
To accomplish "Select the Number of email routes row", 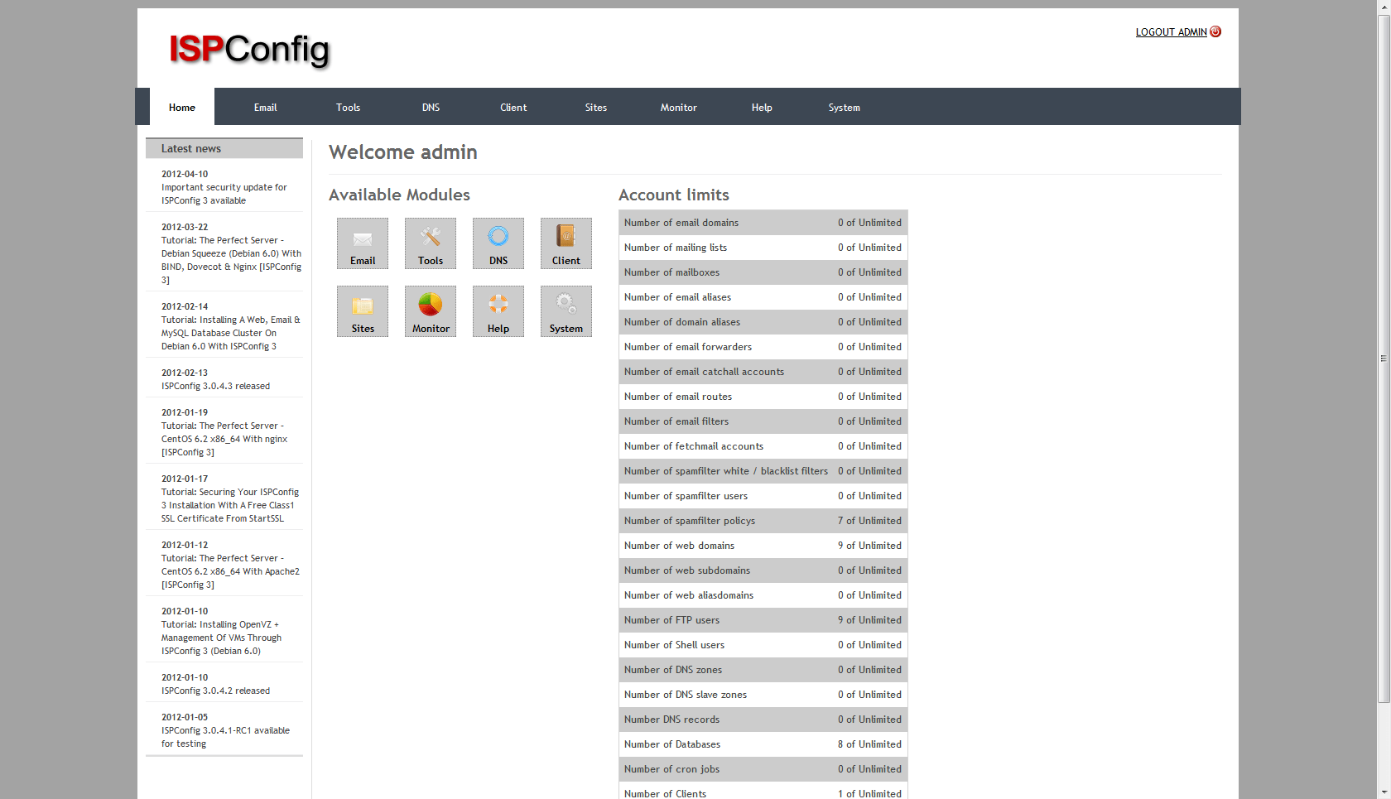I will pyautogui.click(x=763, y=397).
